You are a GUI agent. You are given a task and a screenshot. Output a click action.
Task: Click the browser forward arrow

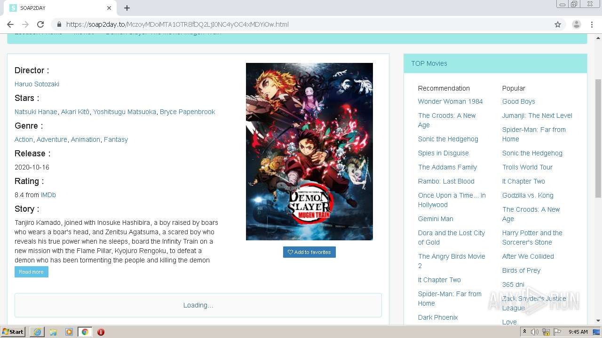click(x=25, y=24)
